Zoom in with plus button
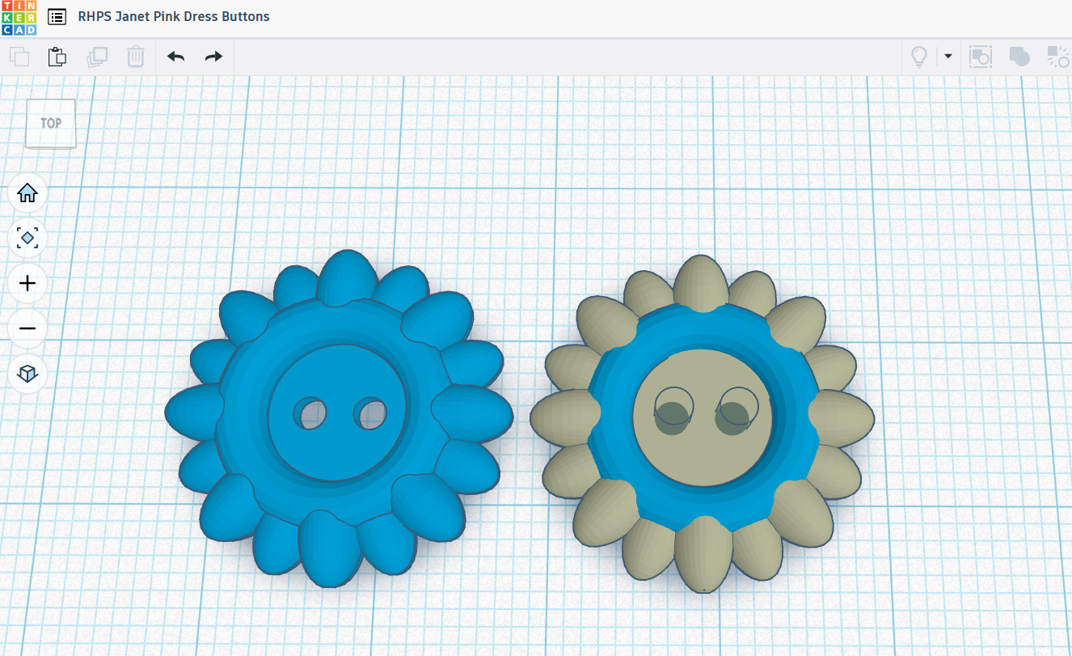 pos(27,284)
